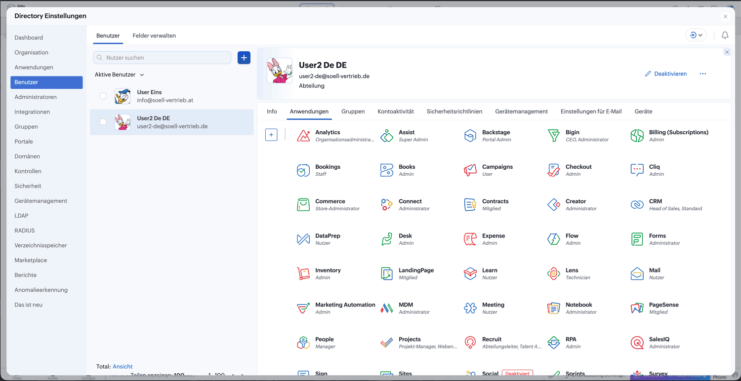Screen dimensions: 741x381
Task: Click the Cliq chat icon
Action: coord(637,170)
